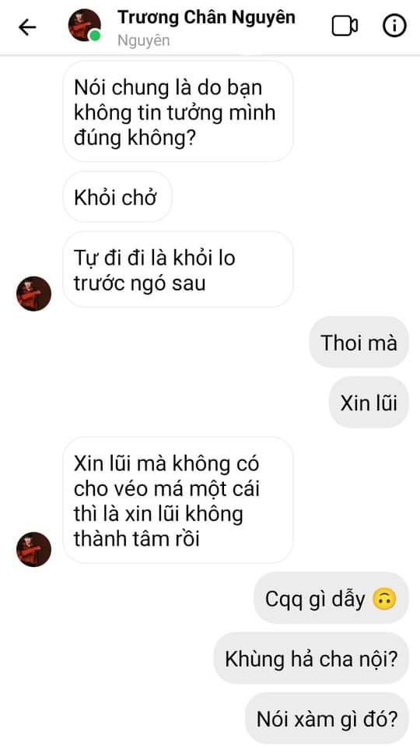The height and width of the screenshot is (746, 420).
Task: Select 'Tự đi đi là khỏi lo' message
Action: [x=178, y=269]
